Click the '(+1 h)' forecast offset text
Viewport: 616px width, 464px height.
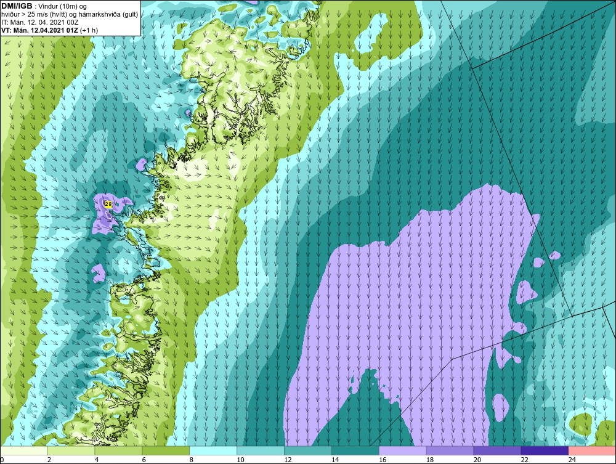point(89,30)
